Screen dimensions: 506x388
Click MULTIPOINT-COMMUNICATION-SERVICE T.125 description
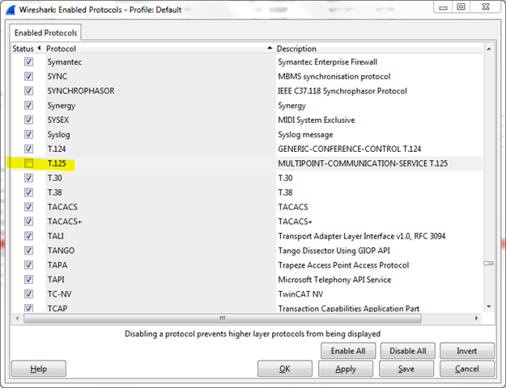(363, 163)
